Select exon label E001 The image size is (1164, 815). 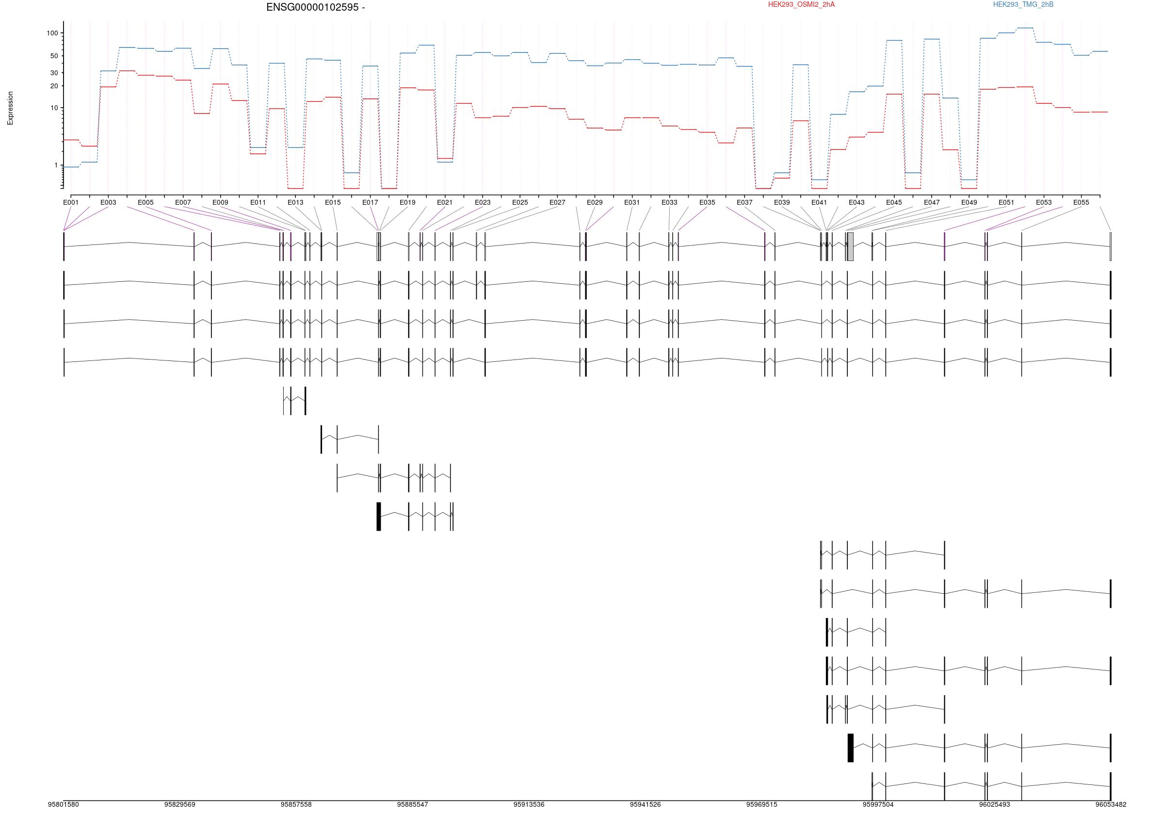click(x=71, y=202)
